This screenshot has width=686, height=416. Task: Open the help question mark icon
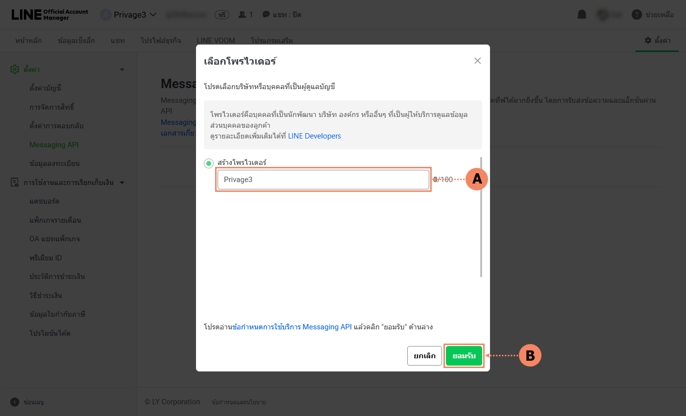coord(637,15)
